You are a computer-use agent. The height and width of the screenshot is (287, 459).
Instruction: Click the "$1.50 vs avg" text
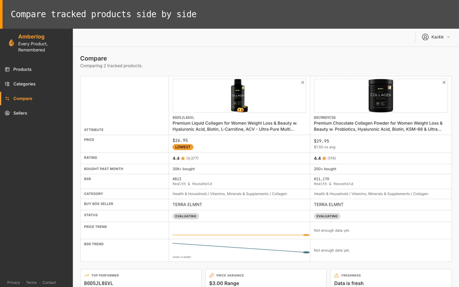325,147
